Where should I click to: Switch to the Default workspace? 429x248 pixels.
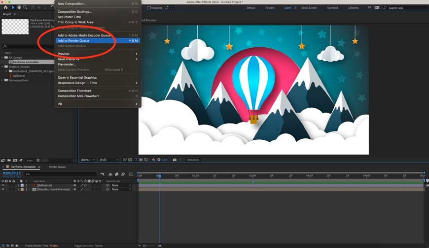tap(250, 8)
